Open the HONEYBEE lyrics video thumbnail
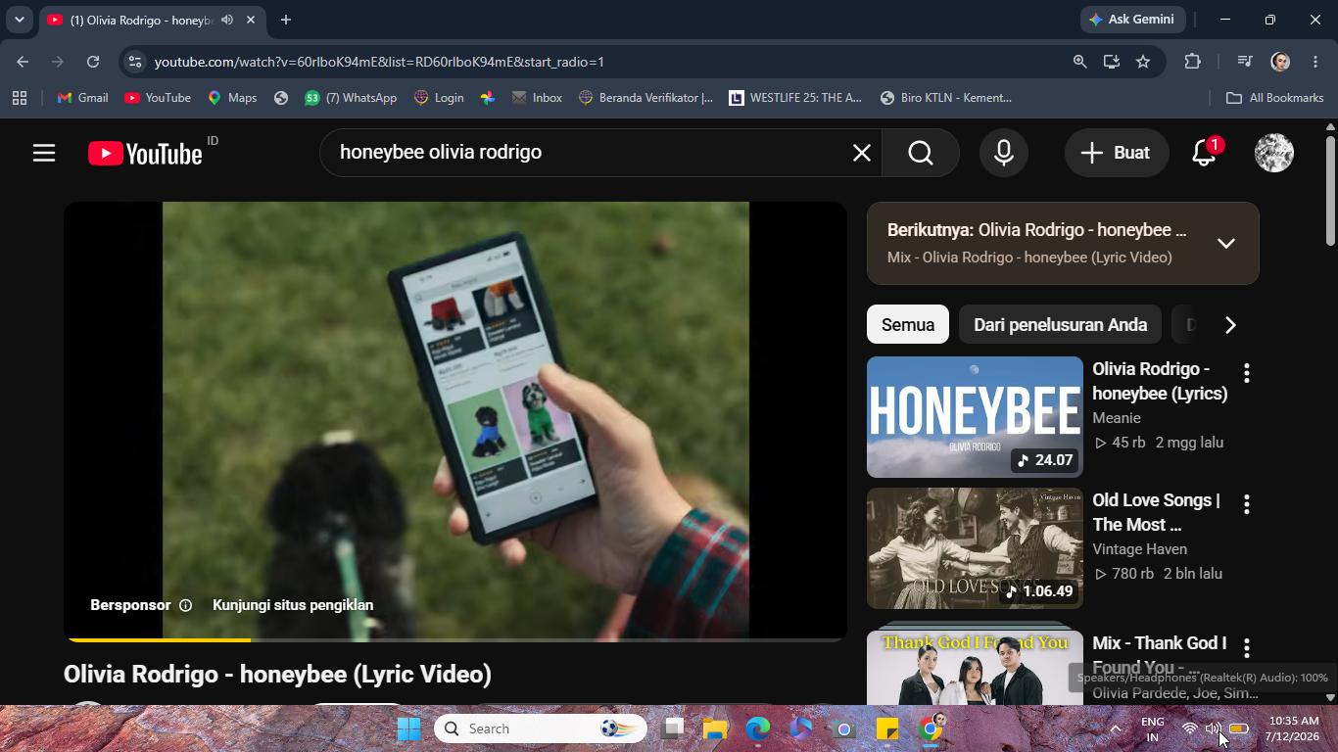The image size is (1338, 752). (975, 417)
